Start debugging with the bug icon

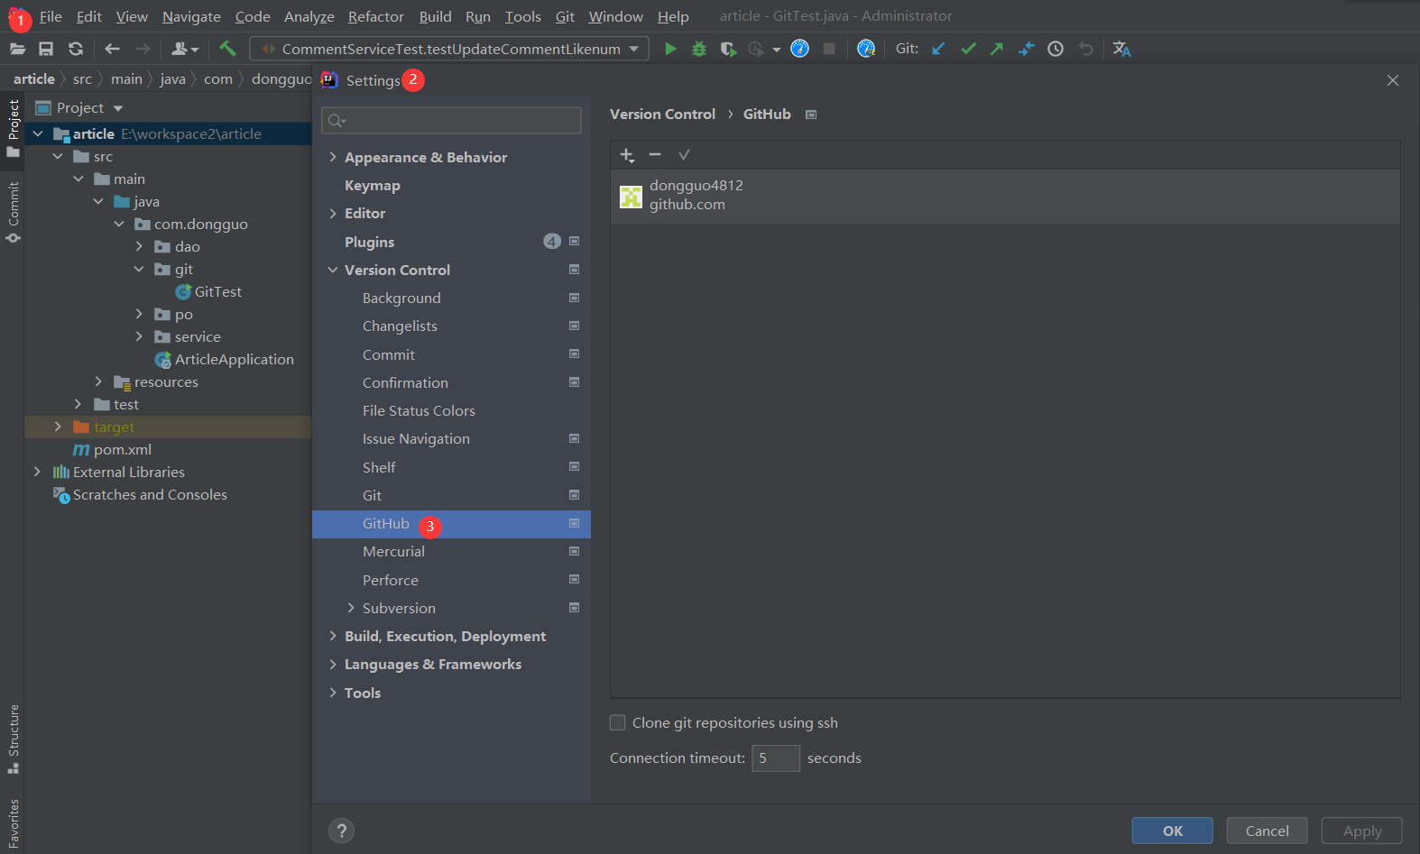pyautogui.click(x=699, y=49)
